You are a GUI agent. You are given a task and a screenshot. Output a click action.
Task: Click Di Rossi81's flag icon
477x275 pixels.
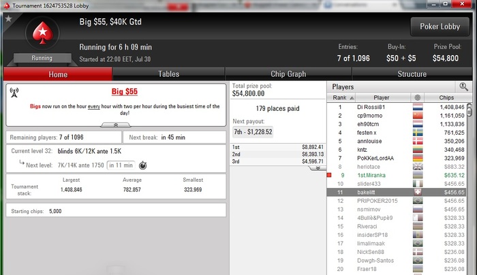tap(418, 107)
